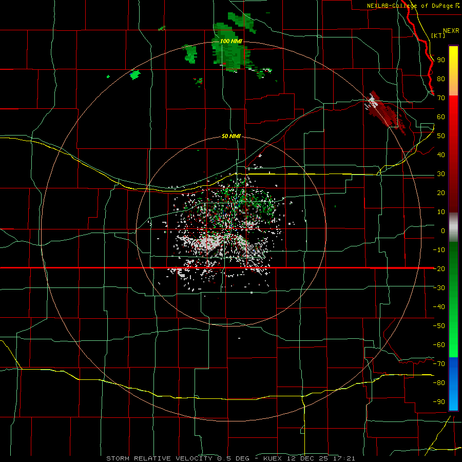The image size is (462, 462).
Task: Click the small bright green echo blob
Action: tap(135, 74)
